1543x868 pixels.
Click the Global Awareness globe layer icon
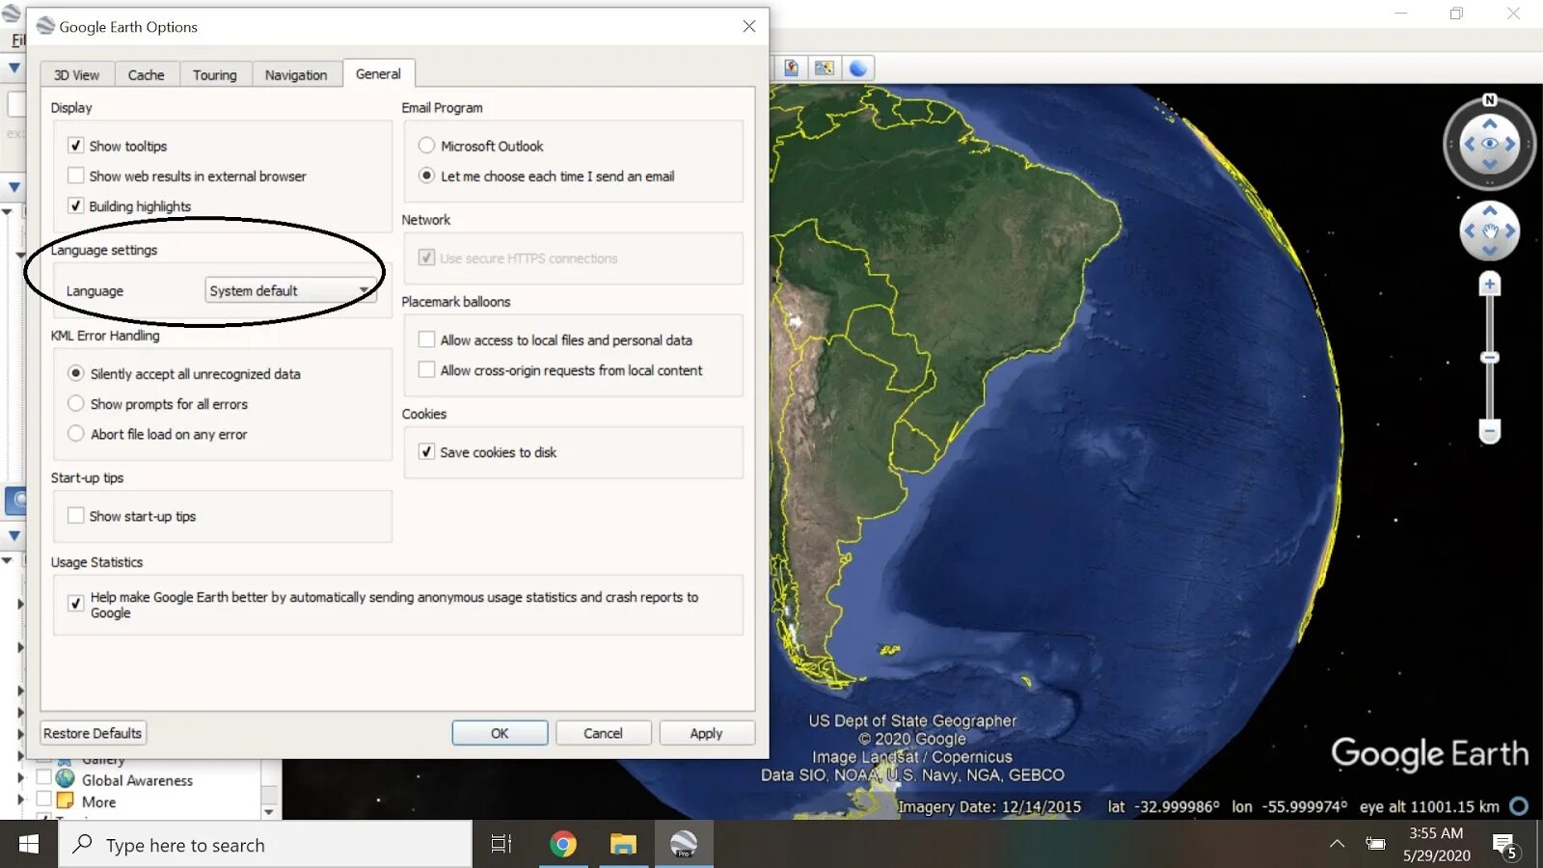click(66, 779)
